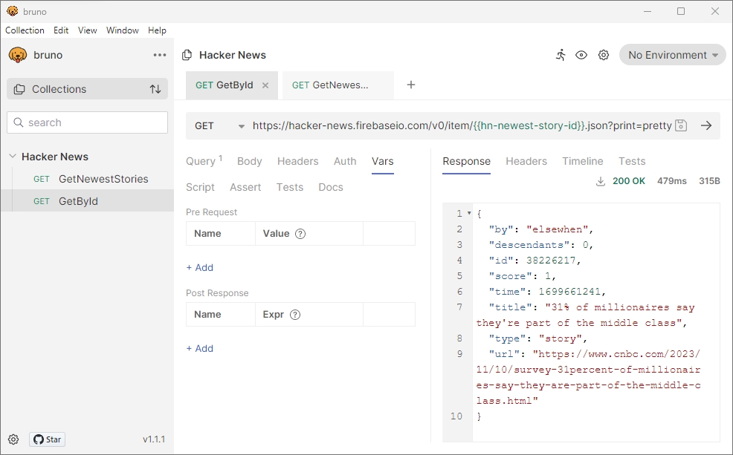Add a Post Response variable
733x455 pixels.
click(200, 348)
